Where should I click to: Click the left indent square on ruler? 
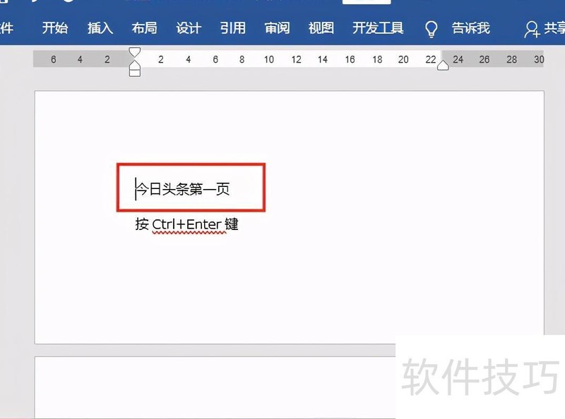(x=134, y=73)
